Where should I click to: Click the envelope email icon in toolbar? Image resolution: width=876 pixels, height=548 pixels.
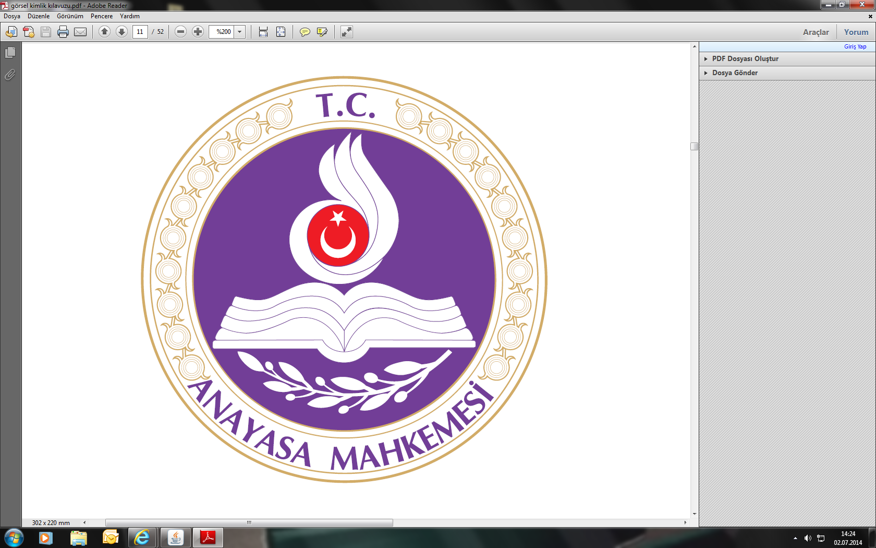pos(80,32)
